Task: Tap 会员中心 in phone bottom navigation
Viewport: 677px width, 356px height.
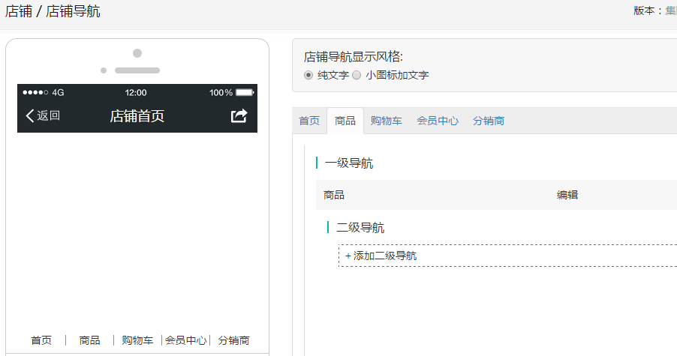Action: coord(185,340)
